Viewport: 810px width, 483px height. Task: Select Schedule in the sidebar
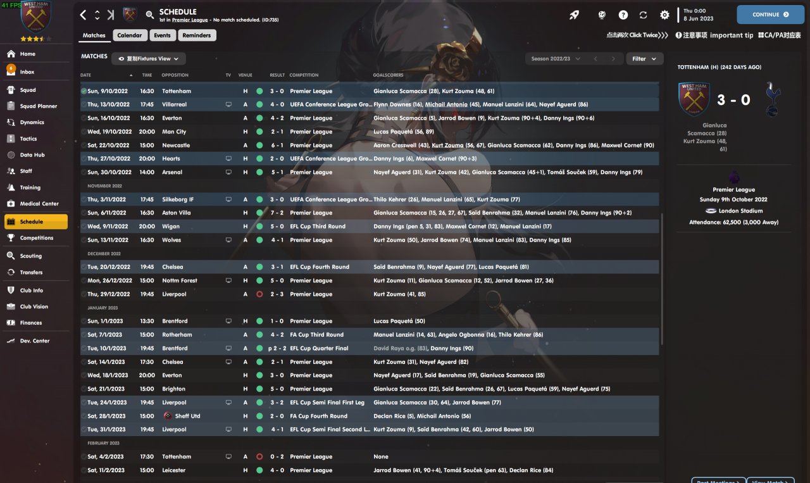(x=35, y=222)
